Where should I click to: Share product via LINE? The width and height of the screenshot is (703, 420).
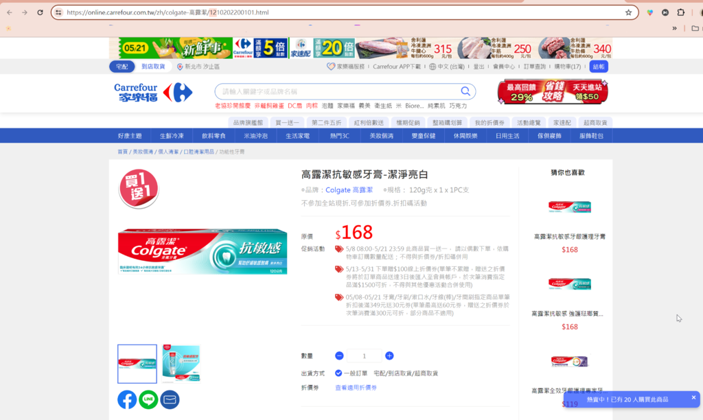pos(148,399)
